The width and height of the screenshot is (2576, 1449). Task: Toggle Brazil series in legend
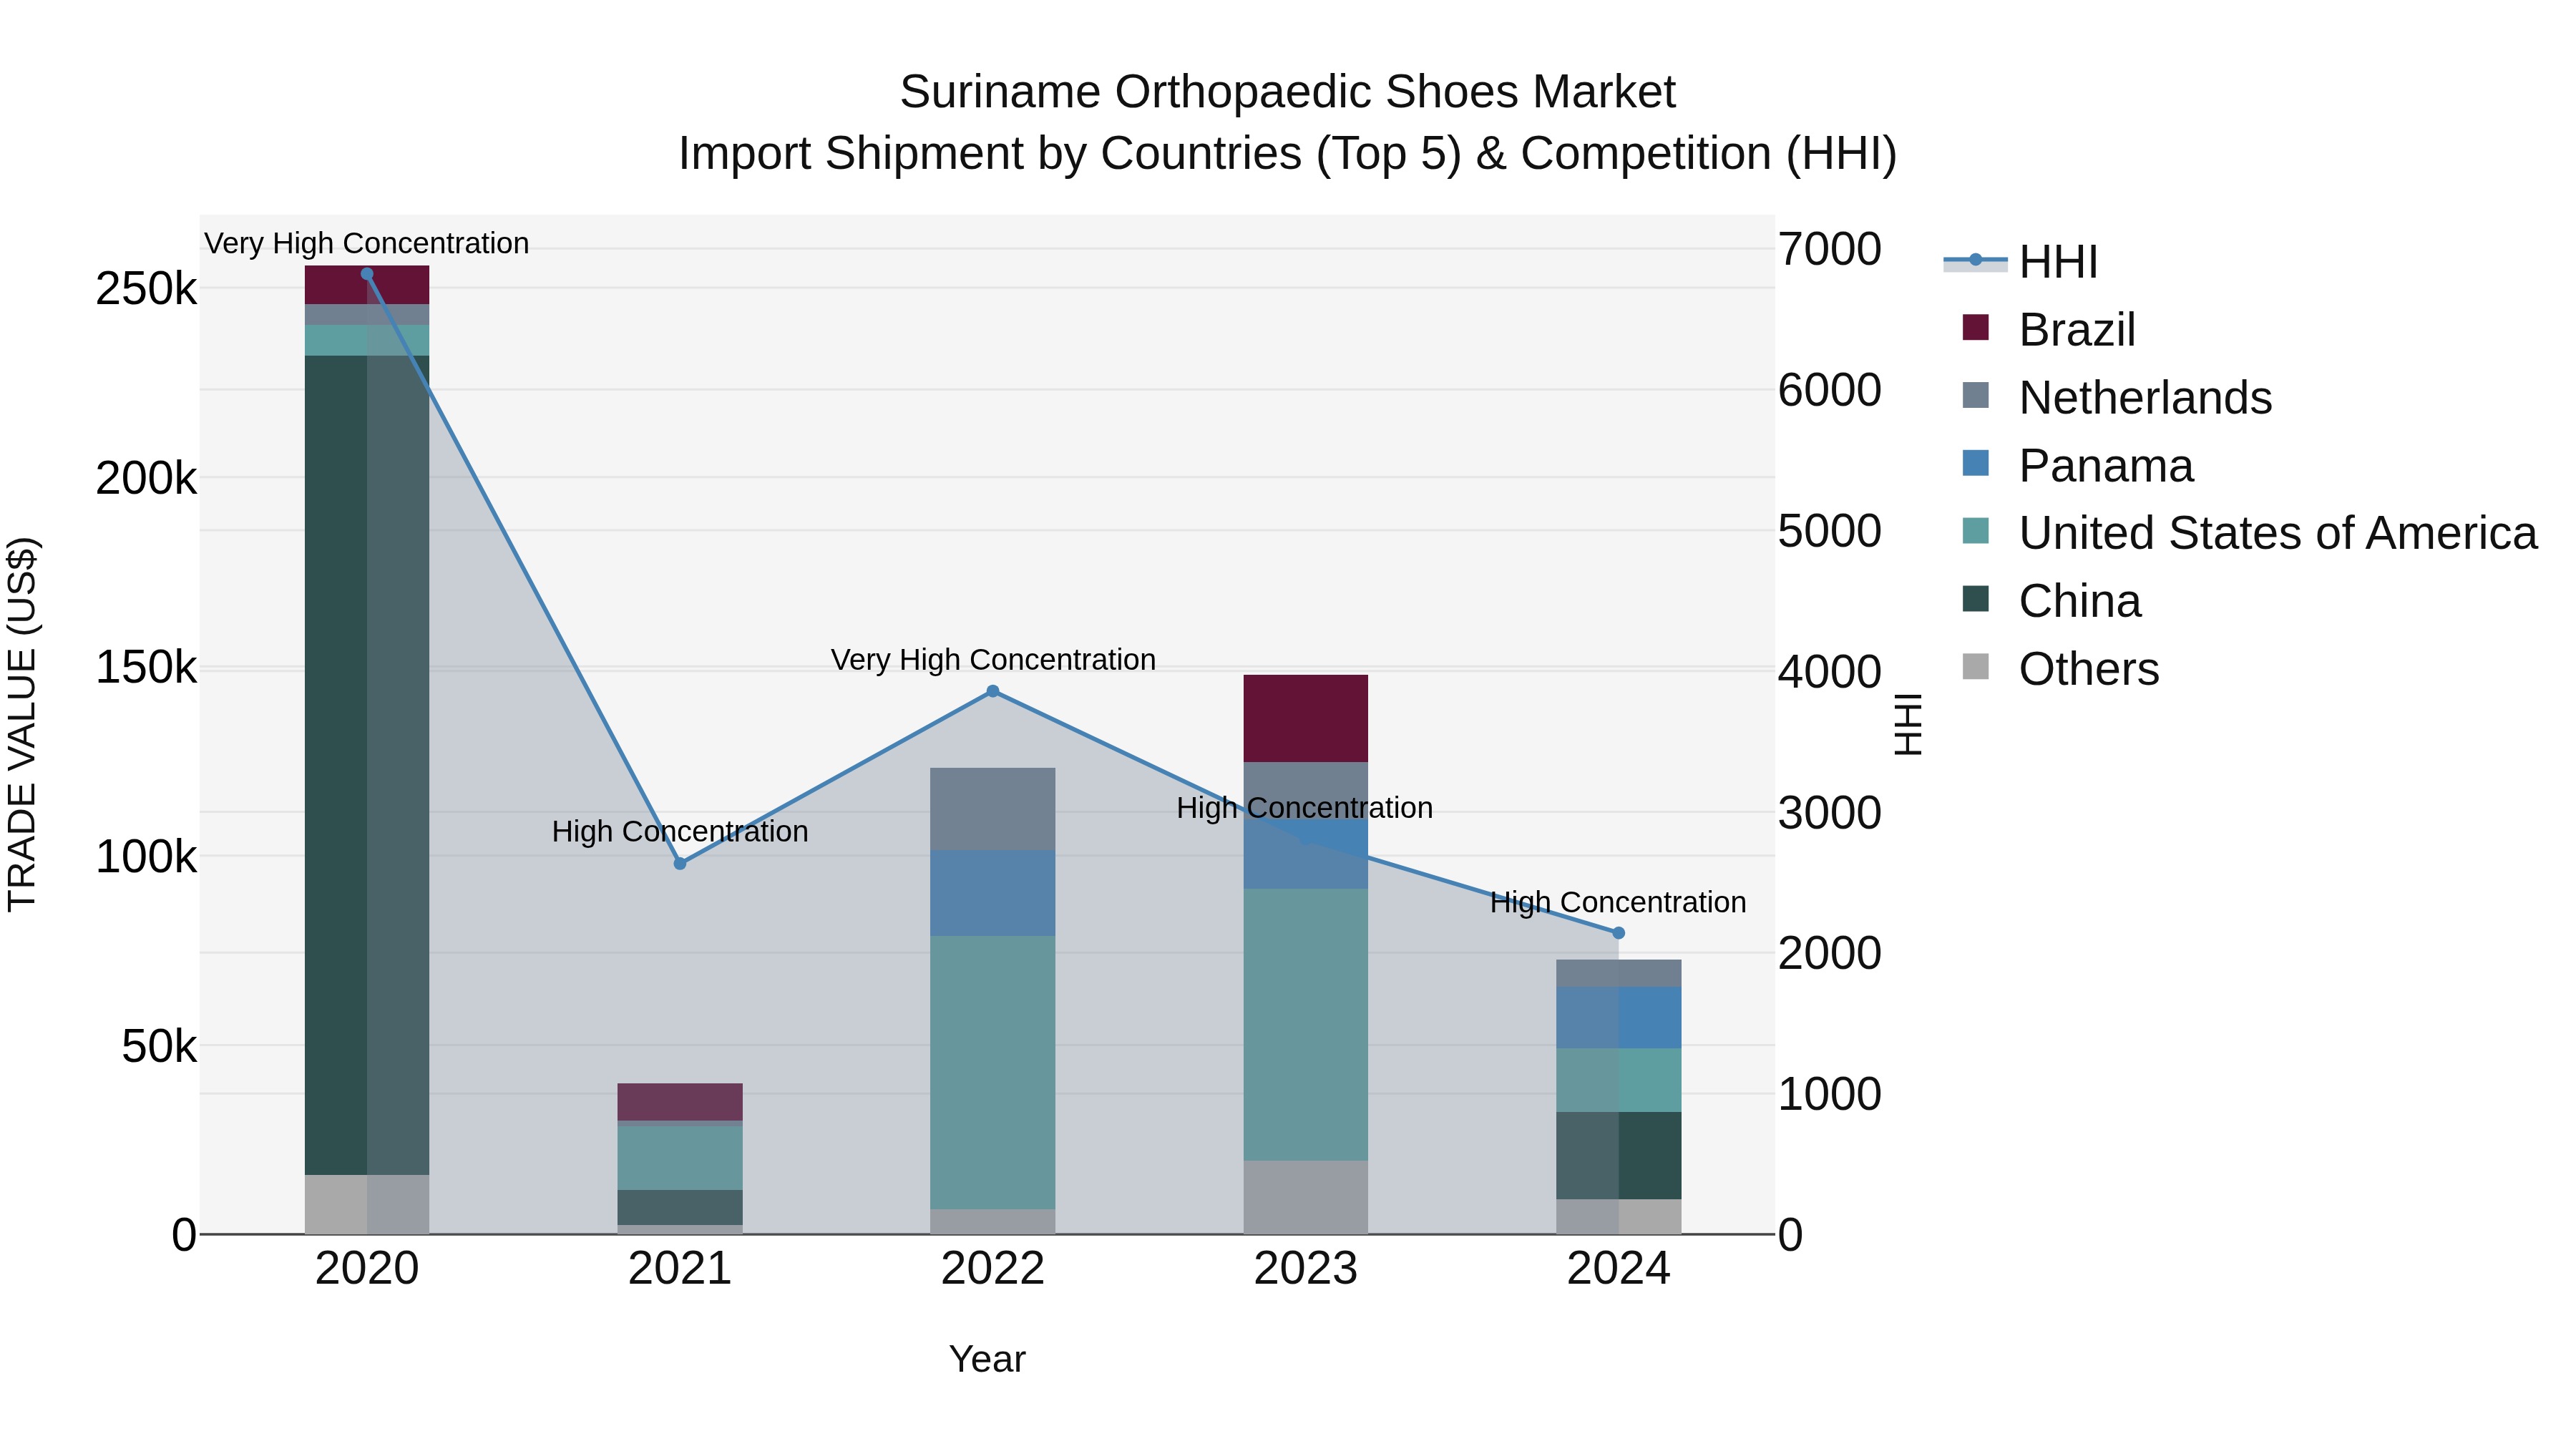(x=2049, y=329)
